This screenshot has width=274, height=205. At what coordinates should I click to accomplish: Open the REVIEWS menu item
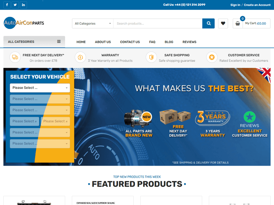[189, 42]
